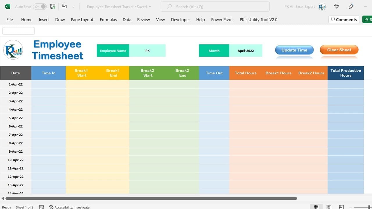The width and height of the screenshot is (372, 209).
Task: Open the Data tab
Action: tap(127, 19)
